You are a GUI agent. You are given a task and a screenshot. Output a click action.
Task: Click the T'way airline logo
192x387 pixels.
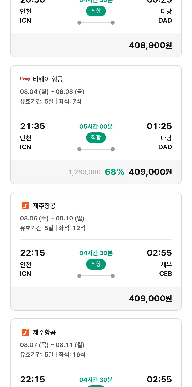tap(25, 79)
